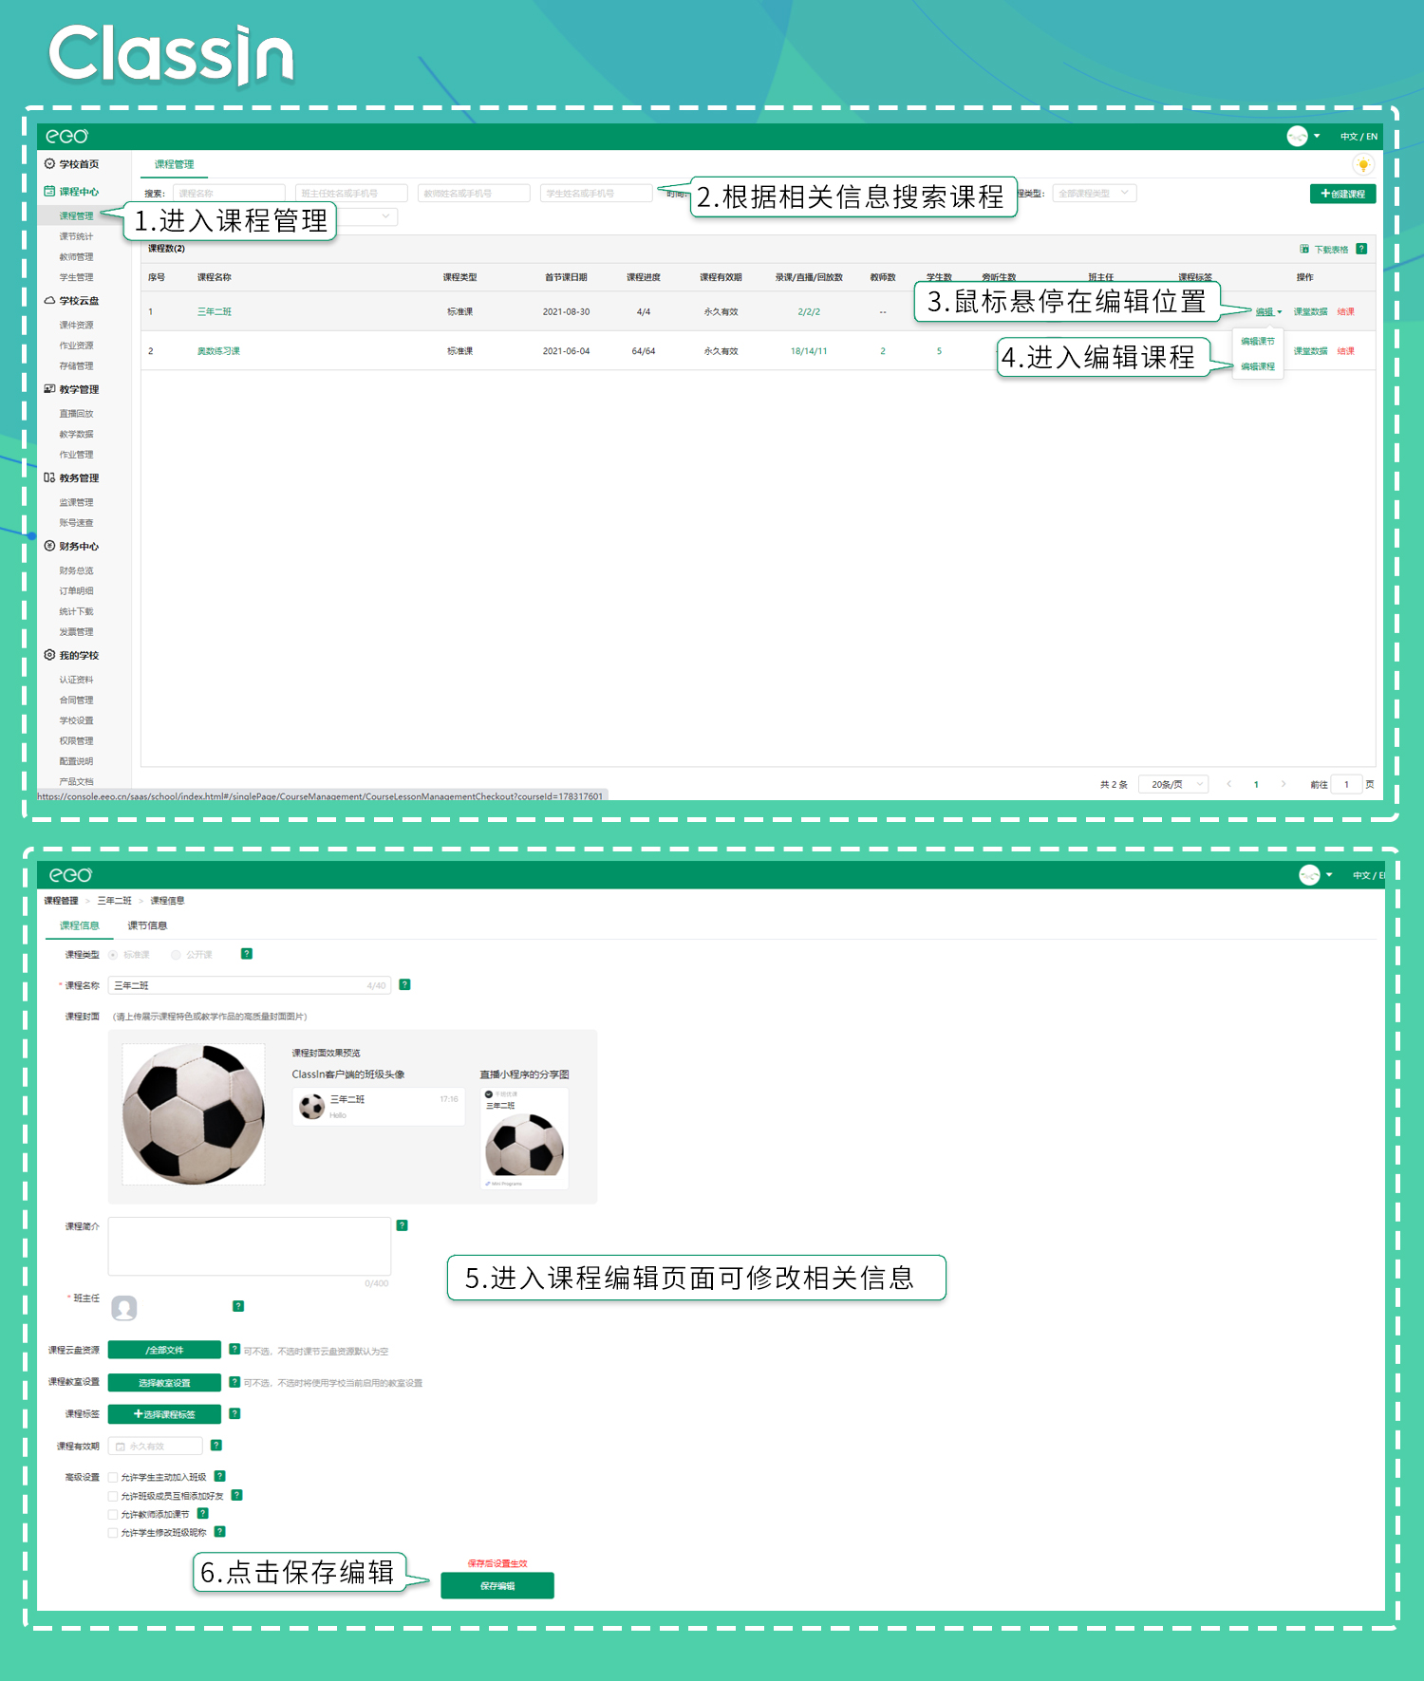Viewport: 1424px width, 1681px height.
Task: Click the 下载表格 spreadsheet icon
Action: [x=1304, y=249]
